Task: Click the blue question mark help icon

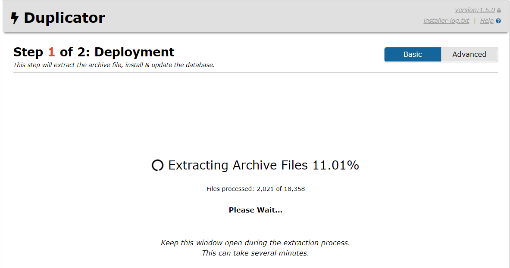Action: tap(498, 21)
